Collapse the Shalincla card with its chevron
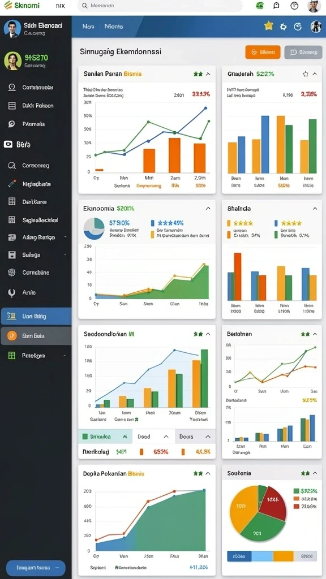 tap(315, 208)
